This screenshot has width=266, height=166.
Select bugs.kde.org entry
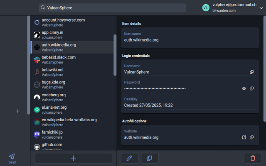tap(72, 85)
